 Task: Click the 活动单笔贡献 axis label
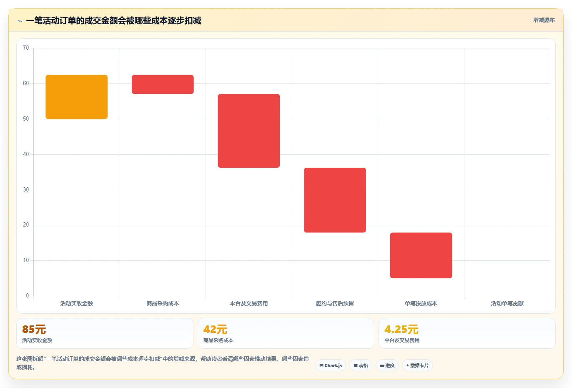[507, 303]
